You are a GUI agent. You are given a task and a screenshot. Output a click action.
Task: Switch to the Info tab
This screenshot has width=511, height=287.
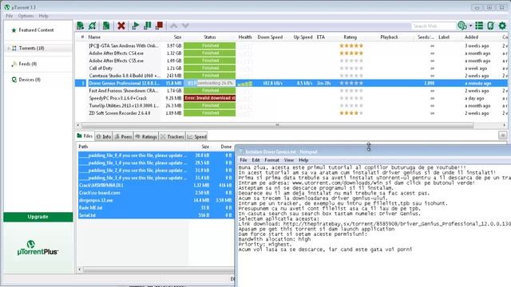click(104, 136)
